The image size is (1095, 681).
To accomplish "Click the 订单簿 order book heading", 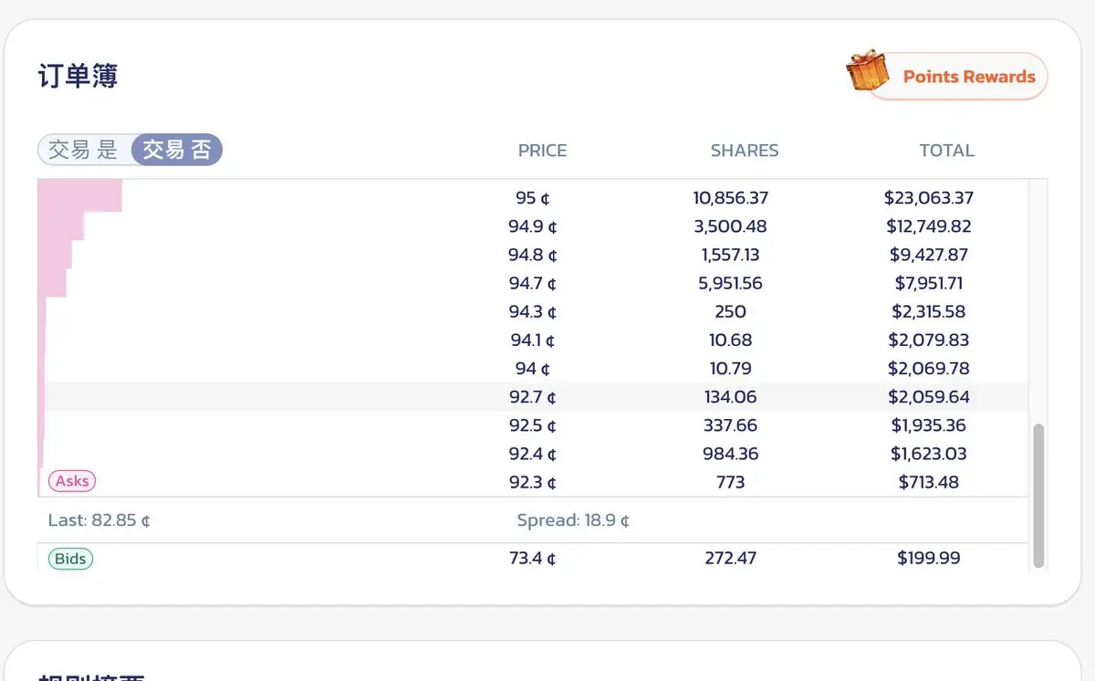I will 78,76.
